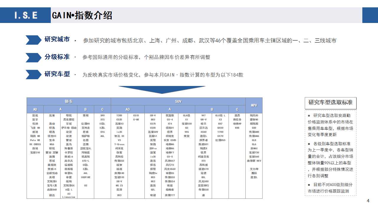Select the 轿车 table header
This screenshot has height=212, width=378.
tap(69, 102)
